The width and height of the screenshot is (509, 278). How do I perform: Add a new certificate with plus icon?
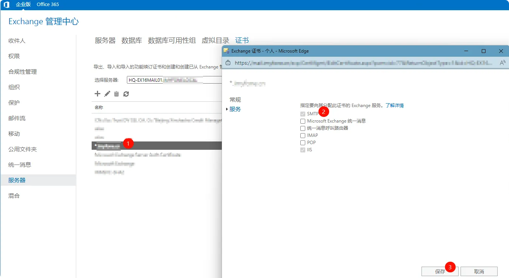pos(97,93)
